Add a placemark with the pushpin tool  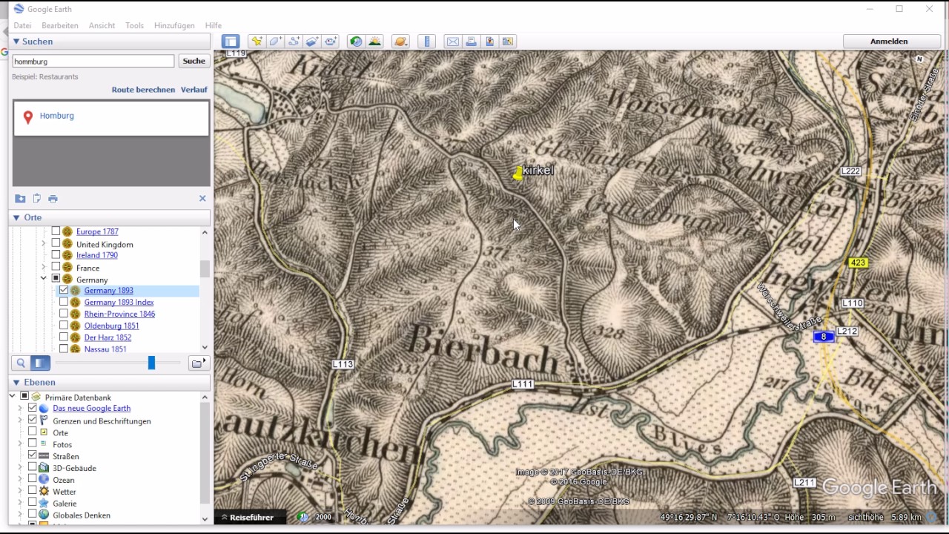point(257,42)
